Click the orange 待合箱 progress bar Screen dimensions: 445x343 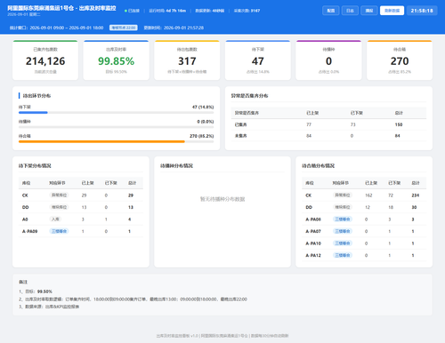pyautogui.click(x=101, y=141)
